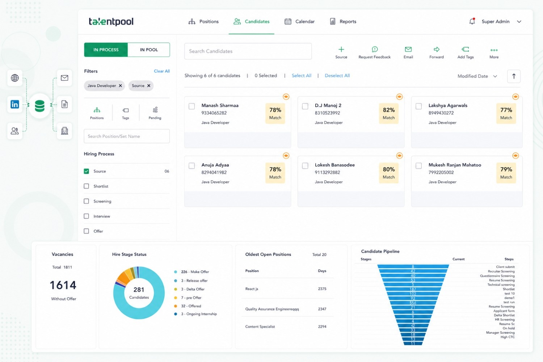Viewport: 543px width, 362px height.
Task: Click the talentpool logo
Action: (x=111, y=21)
